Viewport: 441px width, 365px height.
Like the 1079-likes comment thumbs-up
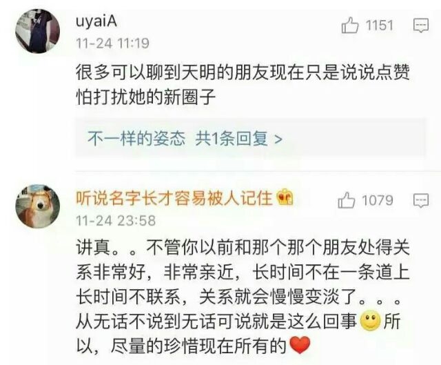coord(346,200)
